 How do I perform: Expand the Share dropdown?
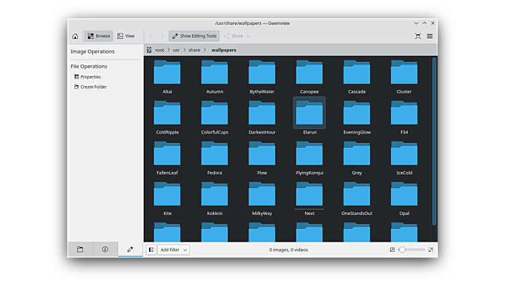click(x=237, y=36)
